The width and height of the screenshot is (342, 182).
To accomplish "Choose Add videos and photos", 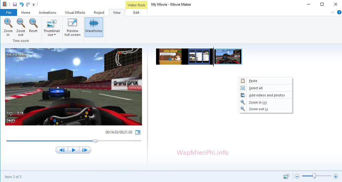I will click(x=266, y=95).
